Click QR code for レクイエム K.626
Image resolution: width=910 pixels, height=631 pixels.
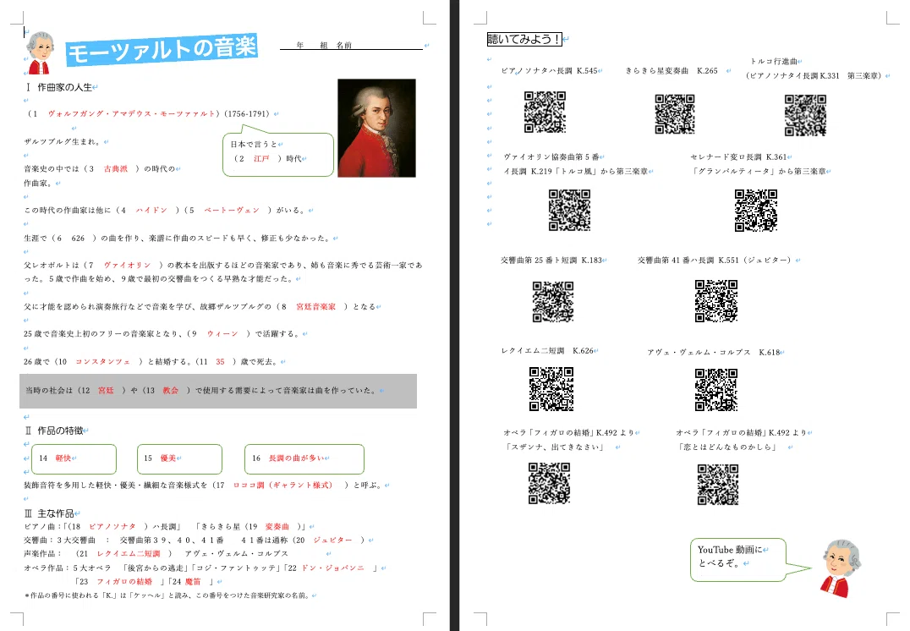click(x=551, y=389)
